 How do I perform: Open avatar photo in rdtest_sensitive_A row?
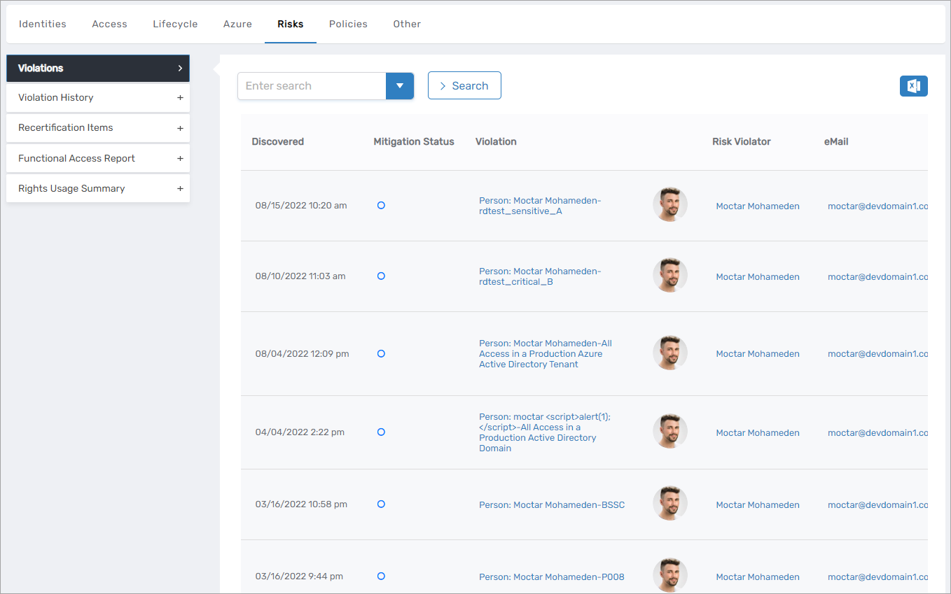[x=669, y=205]
